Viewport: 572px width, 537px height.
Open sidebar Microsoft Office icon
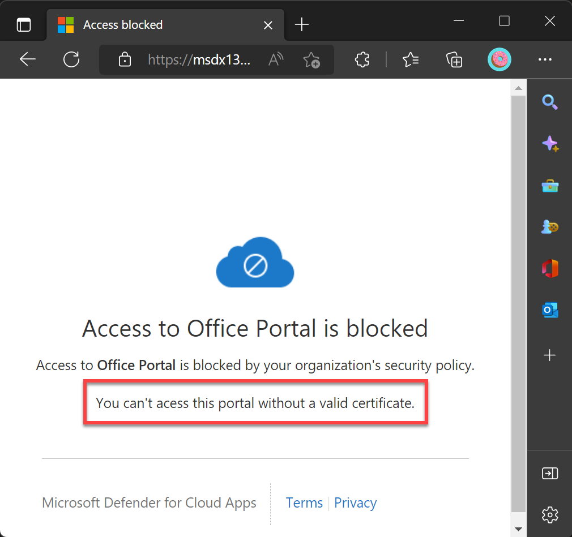tap(550, 268)
